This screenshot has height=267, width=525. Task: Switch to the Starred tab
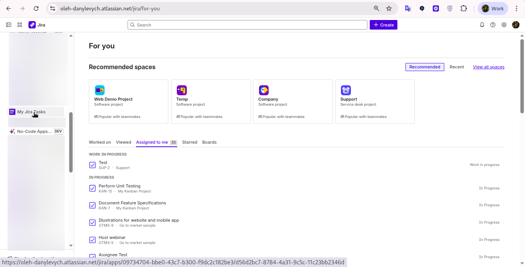pyautogui.click(x=189, y=142)
